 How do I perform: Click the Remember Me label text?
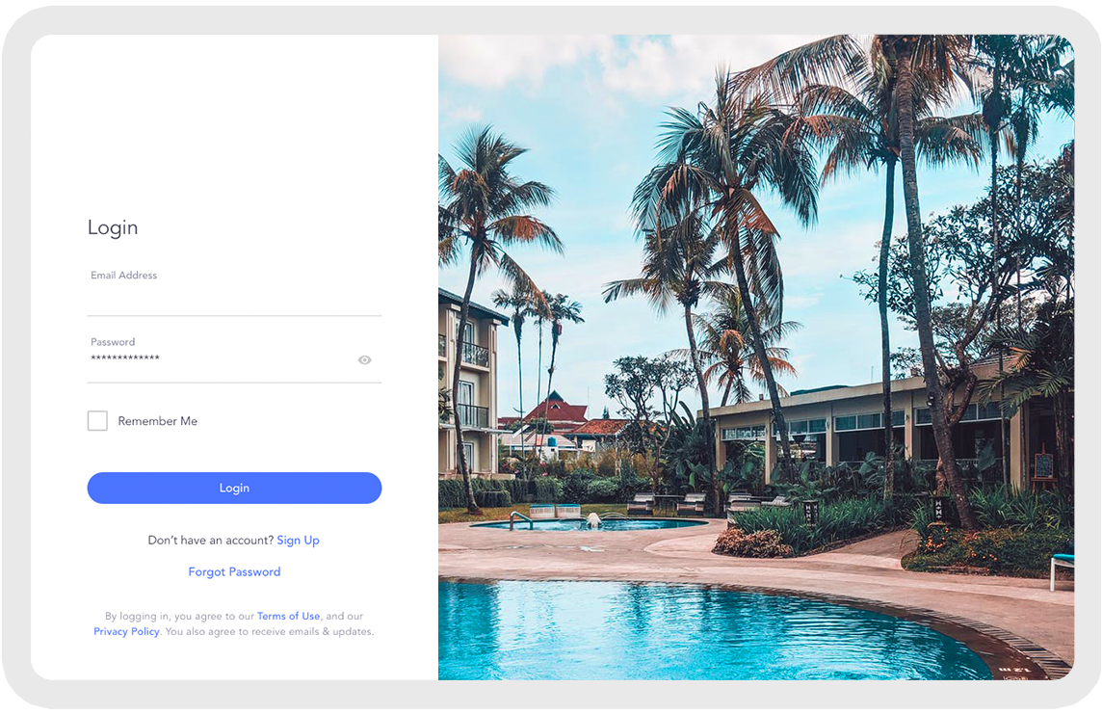[x=157, y=421]
